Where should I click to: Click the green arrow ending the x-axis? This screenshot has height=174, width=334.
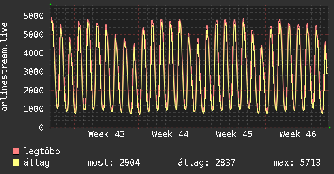coord(330,127)
